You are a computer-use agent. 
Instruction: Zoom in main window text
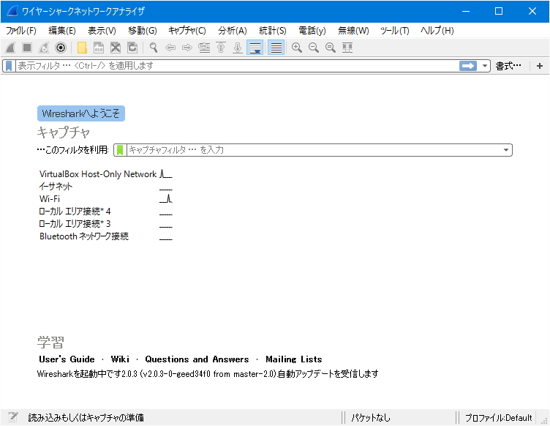297,48
